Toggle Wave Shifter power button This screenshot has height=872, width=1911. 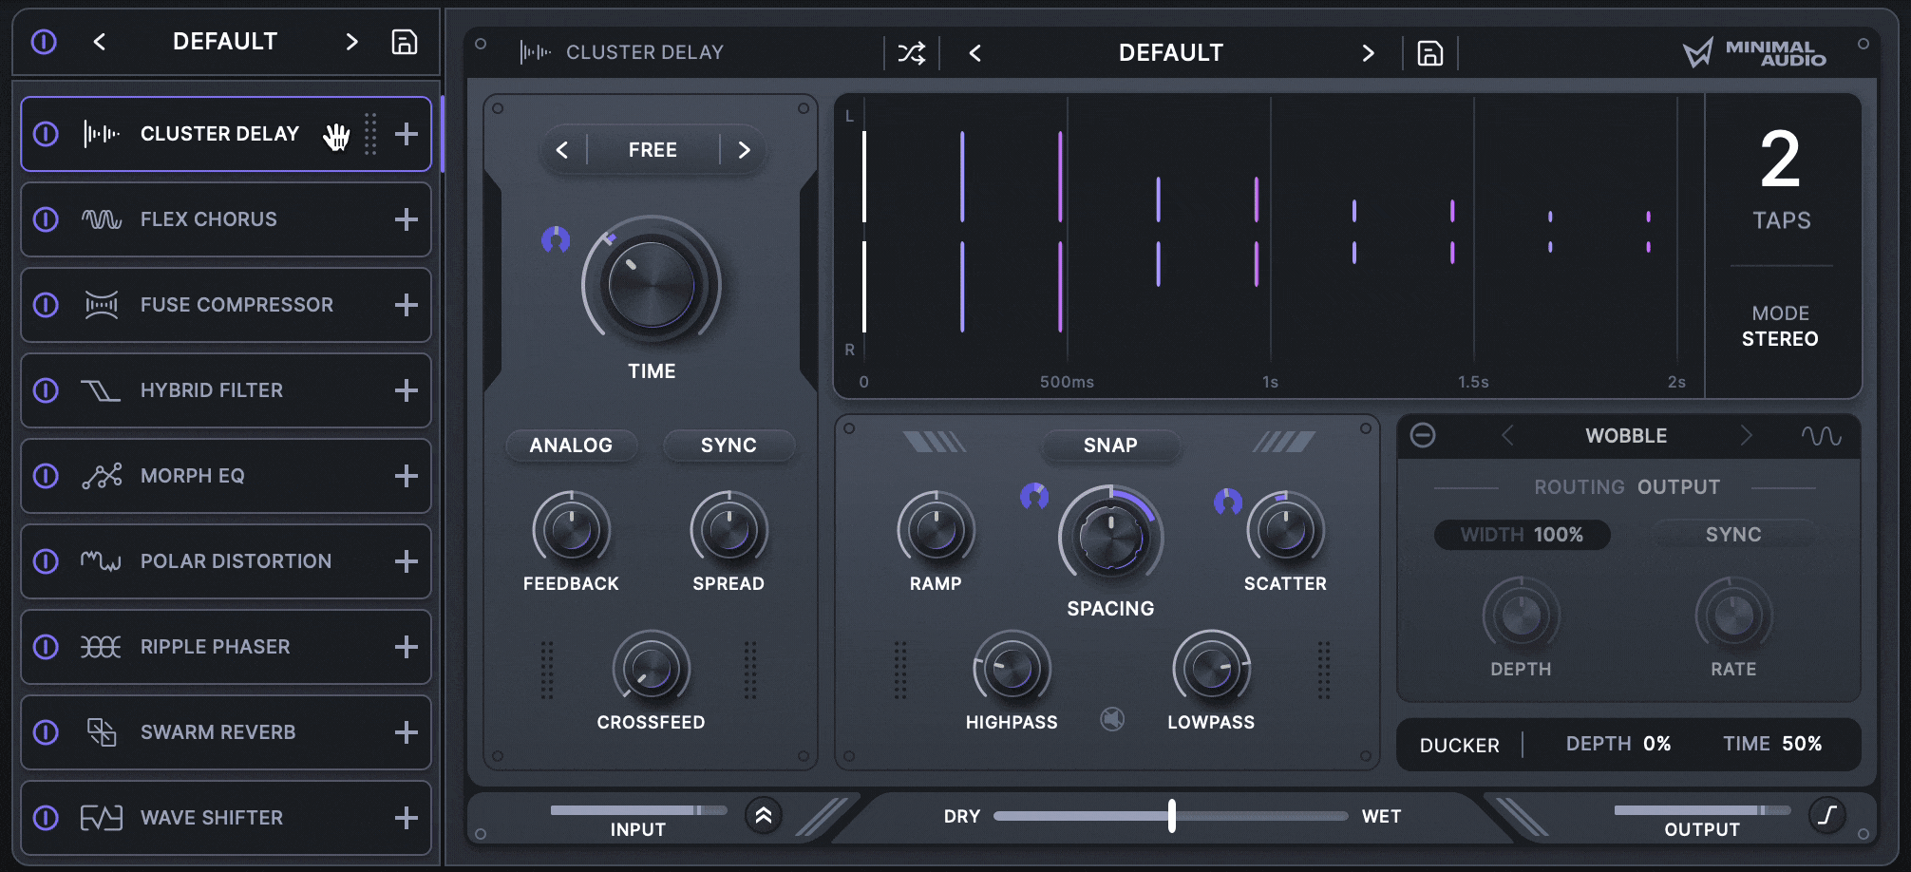click(x=46, y=818)
